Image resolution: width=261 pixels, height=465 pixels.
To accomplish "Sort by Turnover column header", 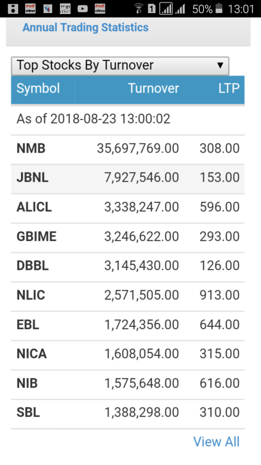I will 153,89.
